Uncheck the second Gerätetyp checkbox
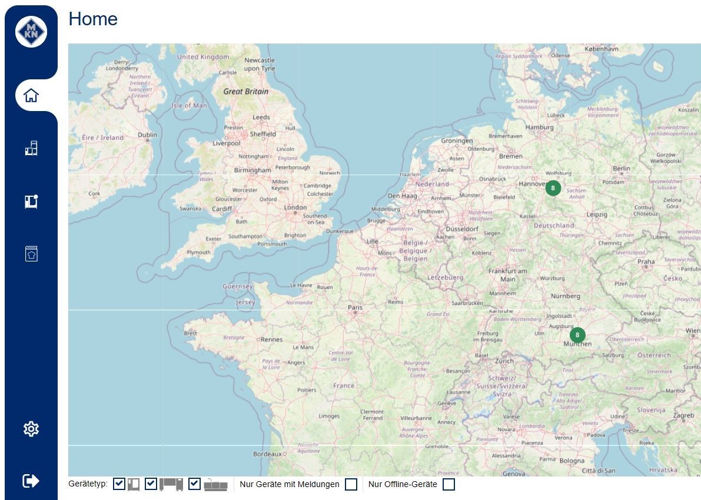Image resolution: width=701 pixels, height=500 pixels. [151, 484]
